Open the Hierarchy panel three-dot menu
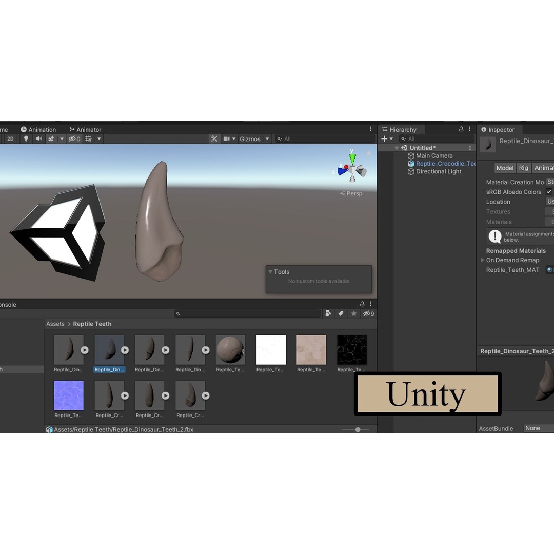Viewport: 554px width, 554px height. click(x=469, y=129)
